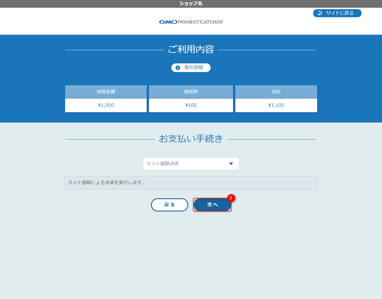Return to the shop via サイトに戻る

coord(337,13)
